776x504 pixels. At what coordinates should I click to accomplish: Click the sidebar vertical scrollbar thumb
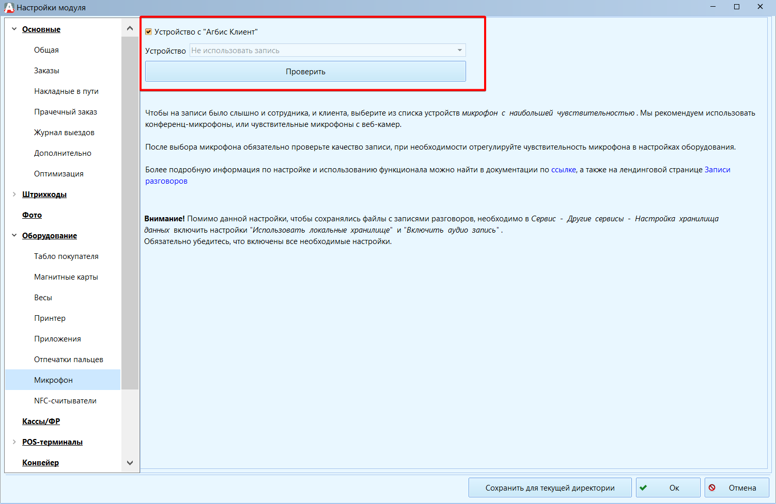point(130,213)
